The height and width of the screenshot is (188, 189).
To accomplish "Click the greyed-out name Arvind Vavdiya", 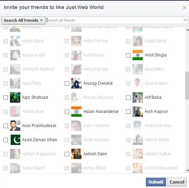I will [x=158, y=126].
